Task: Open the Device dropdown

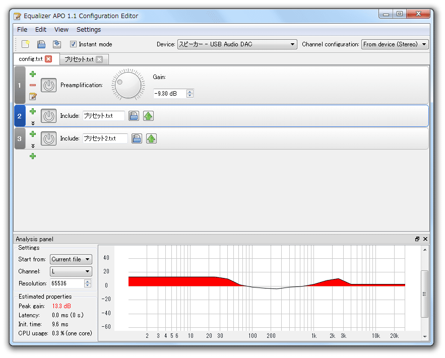Action: click(237, 44)
